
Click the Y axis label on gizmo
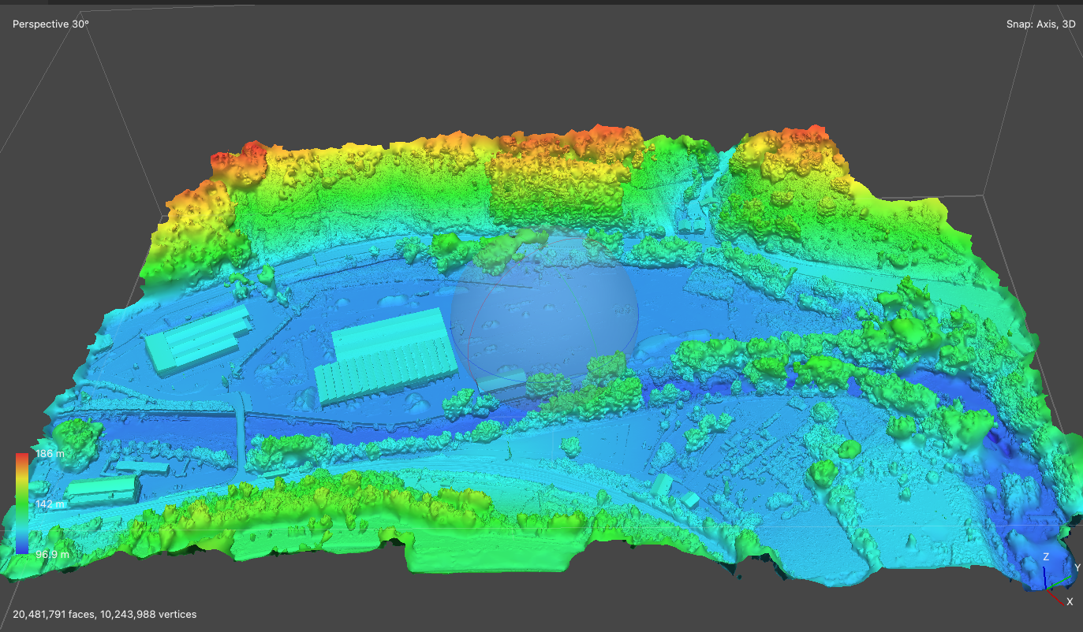pos(1077,567)
